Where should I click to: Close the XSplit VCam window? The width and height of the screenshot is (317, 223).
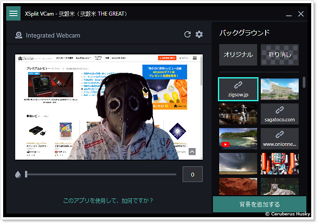301,14
